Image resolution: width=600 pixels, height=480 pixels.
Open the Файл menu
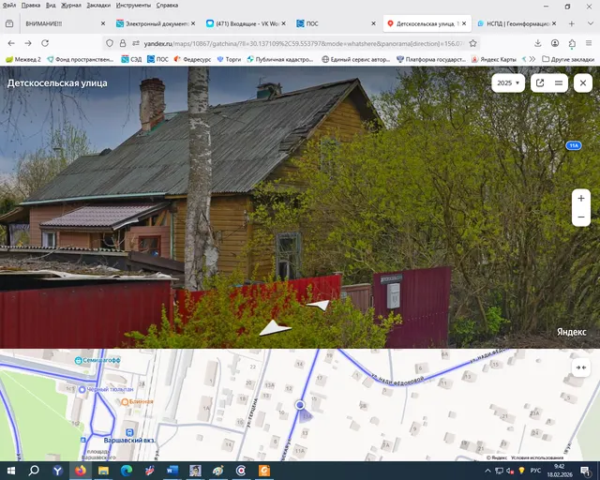(9, 6)
